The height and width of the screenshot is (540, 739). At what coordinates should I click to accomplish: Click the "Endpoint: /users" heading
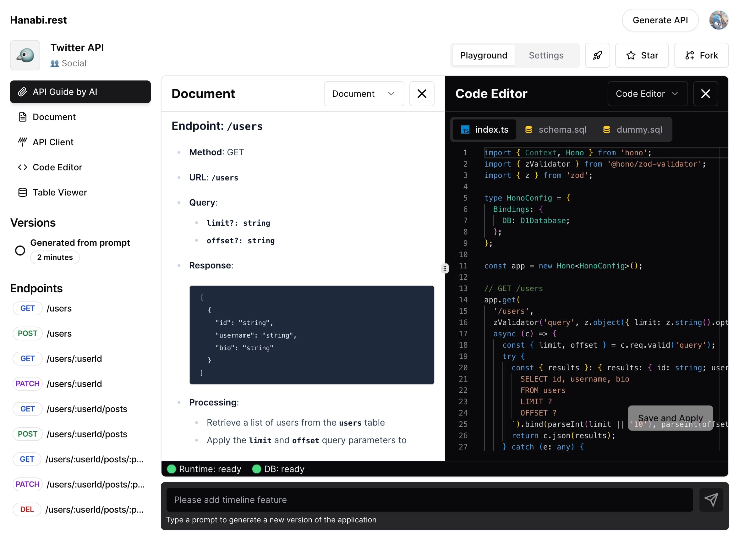(217, 126)
